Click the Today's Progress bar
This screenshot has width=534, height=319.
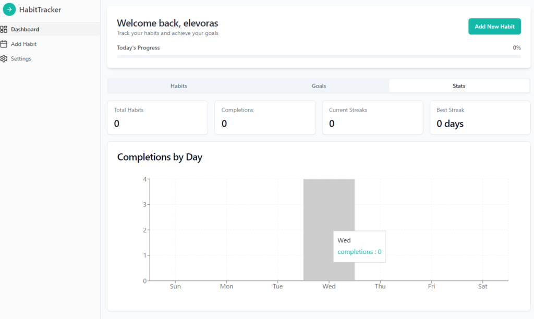coord(319,56)
